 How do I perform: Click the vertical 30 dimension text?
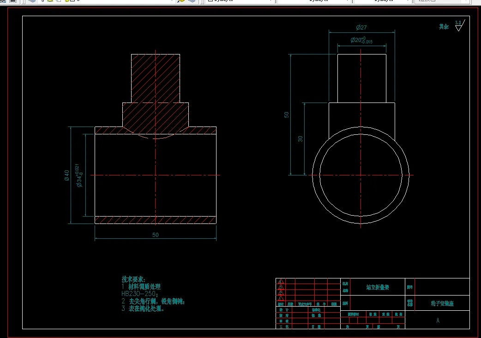[300, 139]
